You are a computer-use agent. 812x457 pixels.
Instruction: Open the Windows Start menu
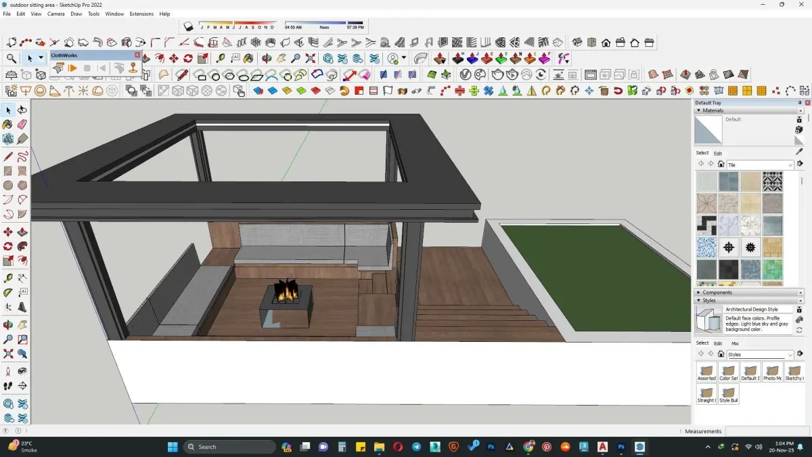click(x=172, y=447)
